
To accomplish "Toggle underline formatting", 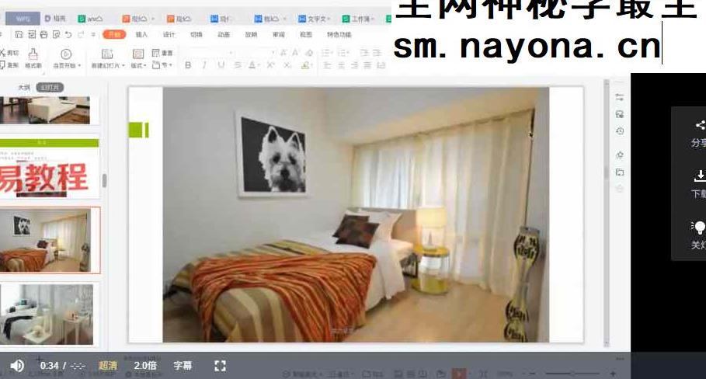I will [221, 65].
